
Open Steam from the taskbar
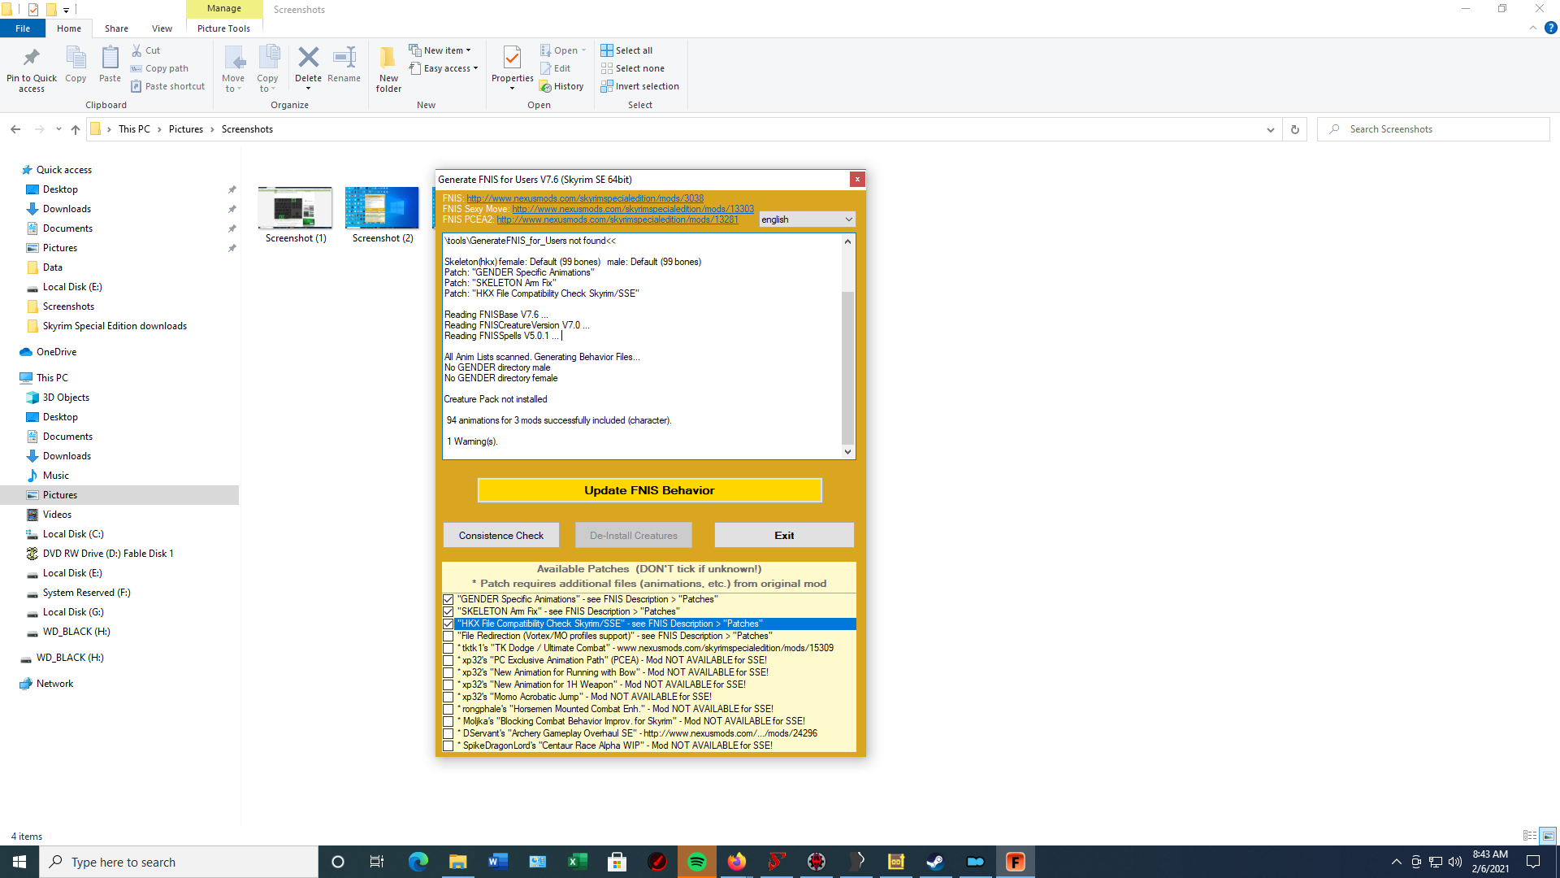(935, 862)
